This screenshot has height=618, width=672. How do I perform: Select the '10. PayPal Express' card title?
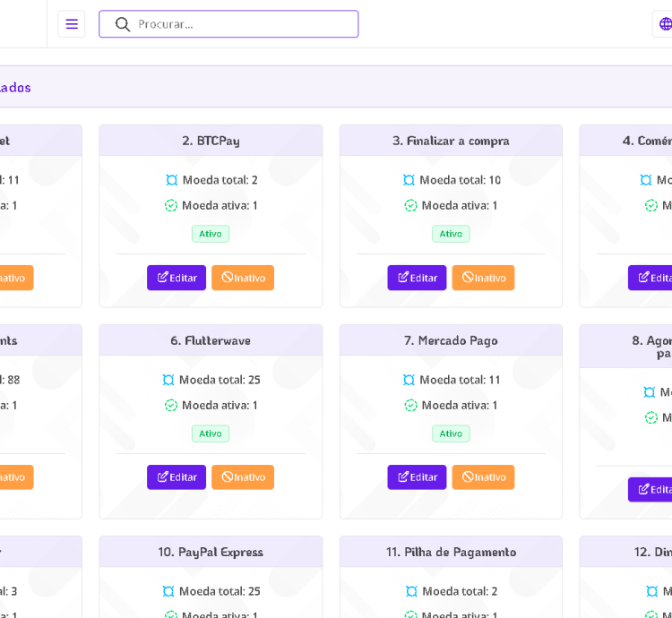tap(211, 552)
